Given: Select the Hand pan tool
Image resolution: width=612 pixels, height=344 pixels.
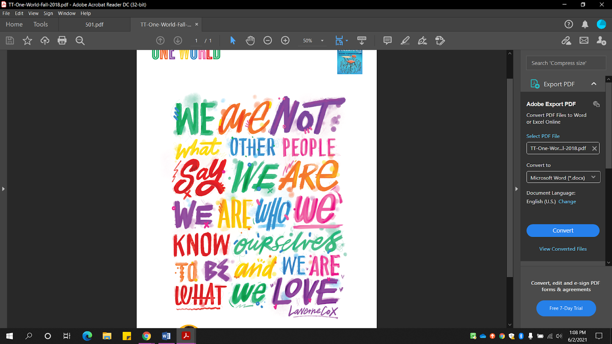Looking at the screenshot, I should click(x=250, y=41).
